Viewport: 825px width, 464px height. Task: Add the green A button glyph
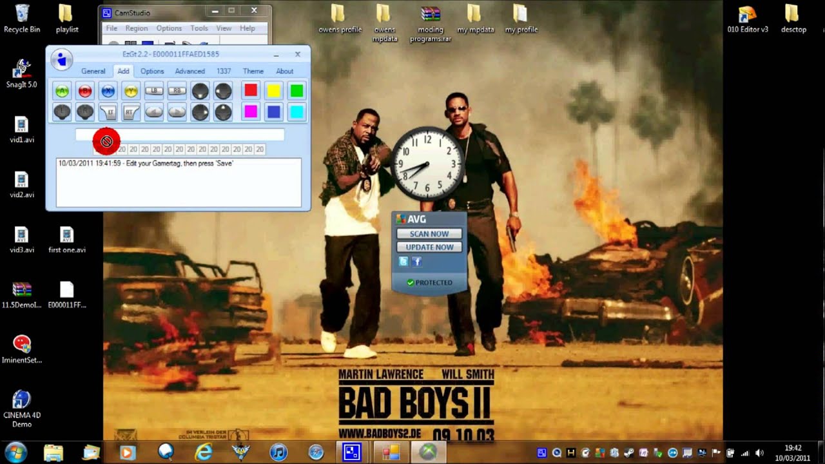coord(62,91)
